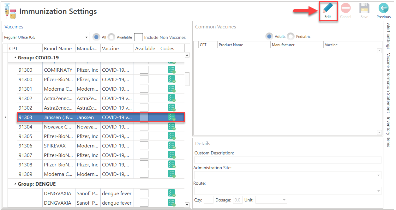Open Codes icon for SPIKEVAX row
The height and width of the screenshot is (210, 396).
[x=171, y=146]
